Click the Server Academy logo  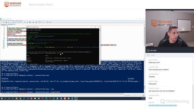coord(13,5)
